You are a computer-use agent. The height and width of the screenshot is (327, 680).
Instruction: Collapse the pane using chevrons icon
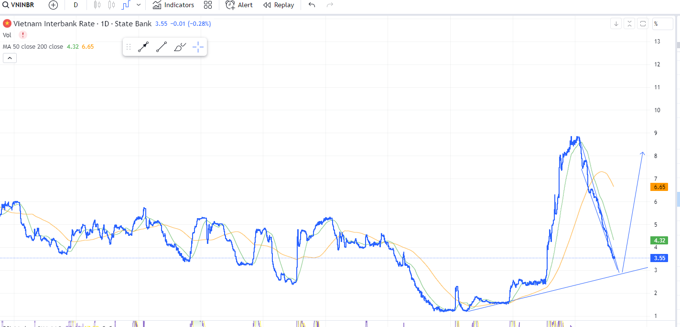click(x=630, y=24)
